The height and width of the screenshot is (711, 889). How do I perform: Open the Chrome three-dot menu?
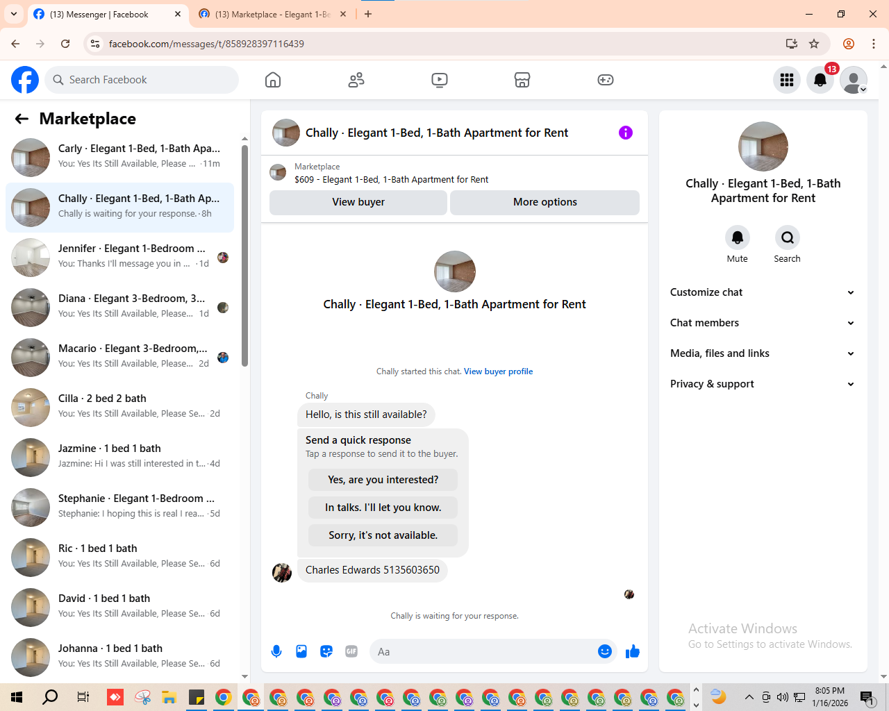[x=874, y=44]
